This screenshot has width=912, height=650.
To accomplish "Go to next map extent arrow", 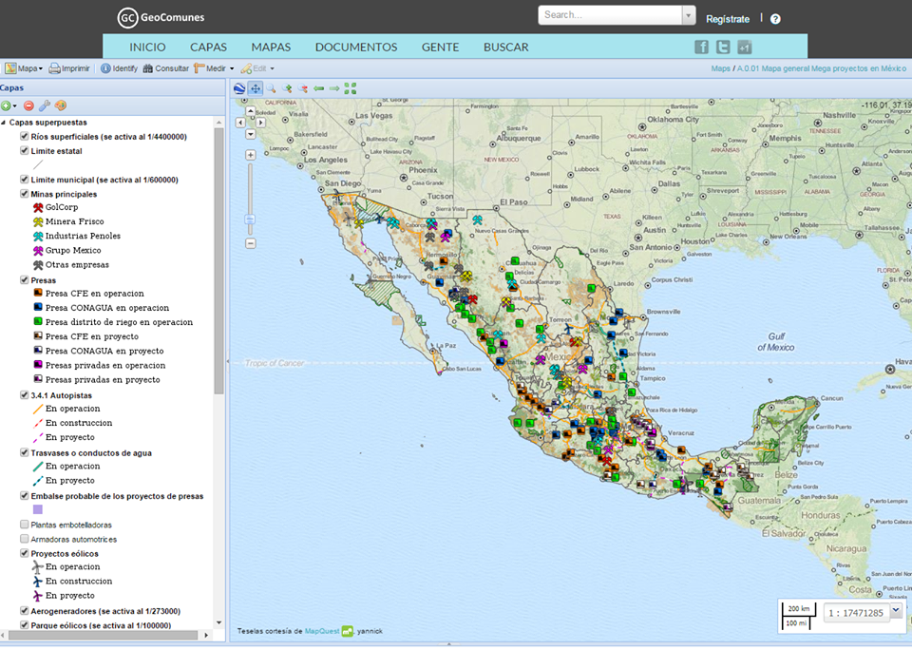I will tap(333, 88).
